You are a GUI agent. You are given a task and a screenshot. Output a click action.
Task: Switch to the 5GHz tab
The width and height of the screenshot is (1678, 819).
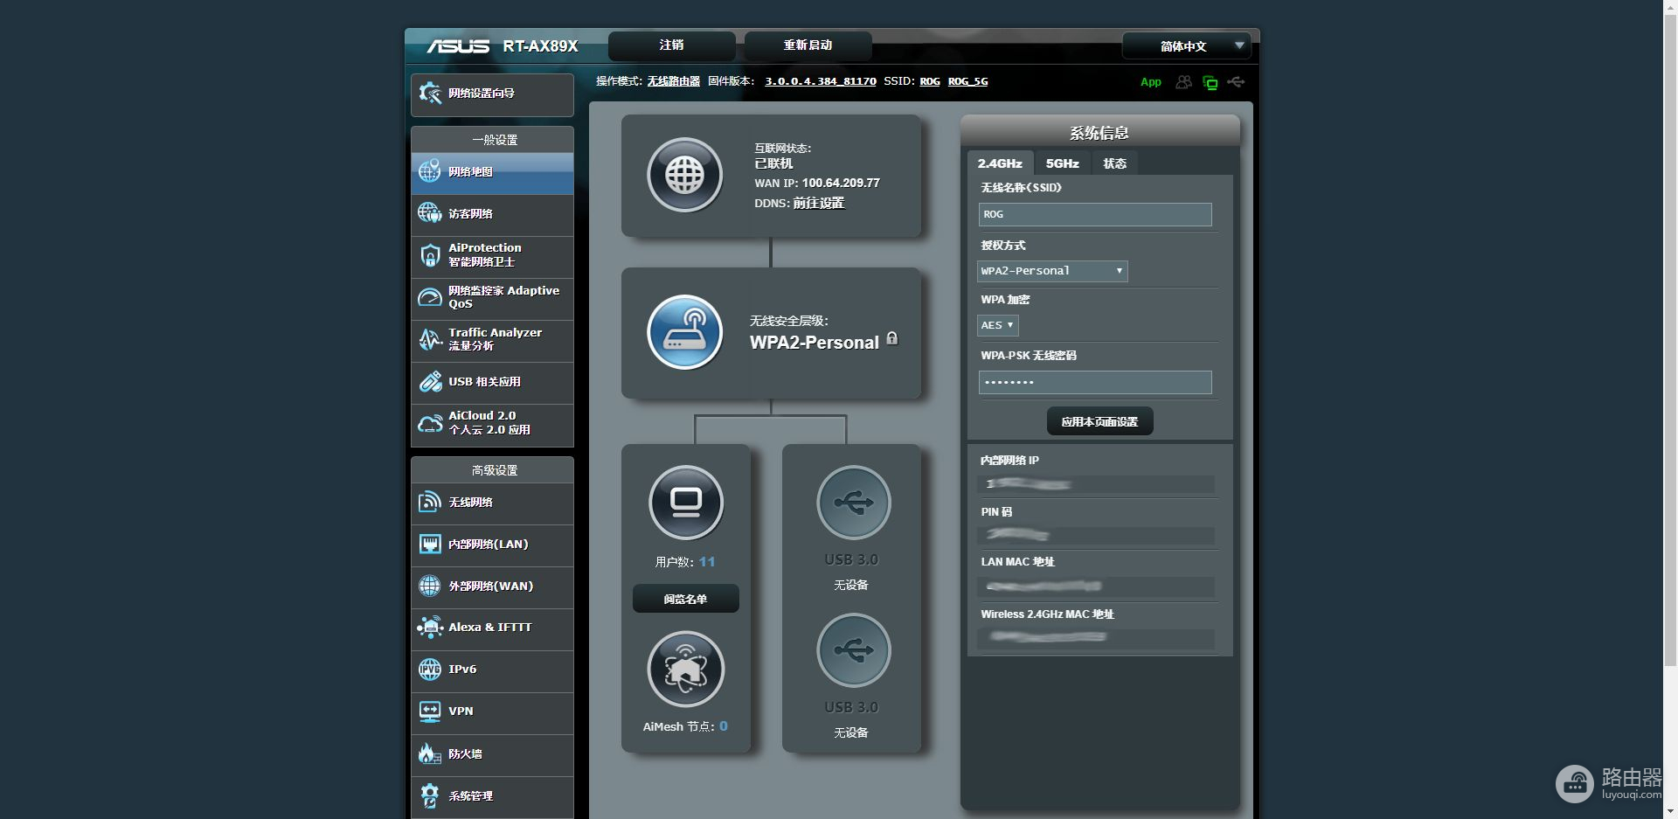(1062, 163)
